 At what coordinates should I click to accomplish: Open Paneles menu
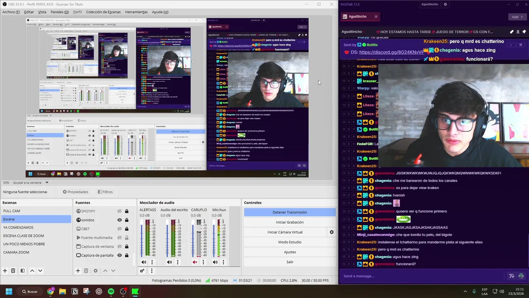pyautogui.click(x=60, y=12)
